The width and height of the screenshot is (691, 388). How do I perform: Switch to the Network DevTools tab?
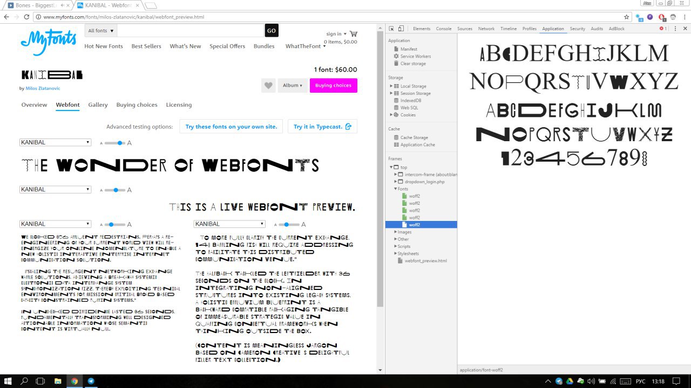(x=486, y=29)
